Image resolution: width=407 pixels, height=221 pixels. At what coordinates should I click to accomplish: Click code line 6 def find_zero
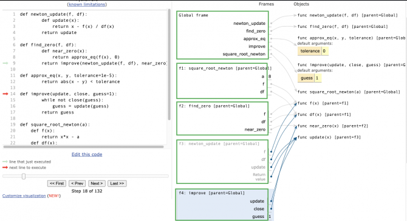(48, 45)
